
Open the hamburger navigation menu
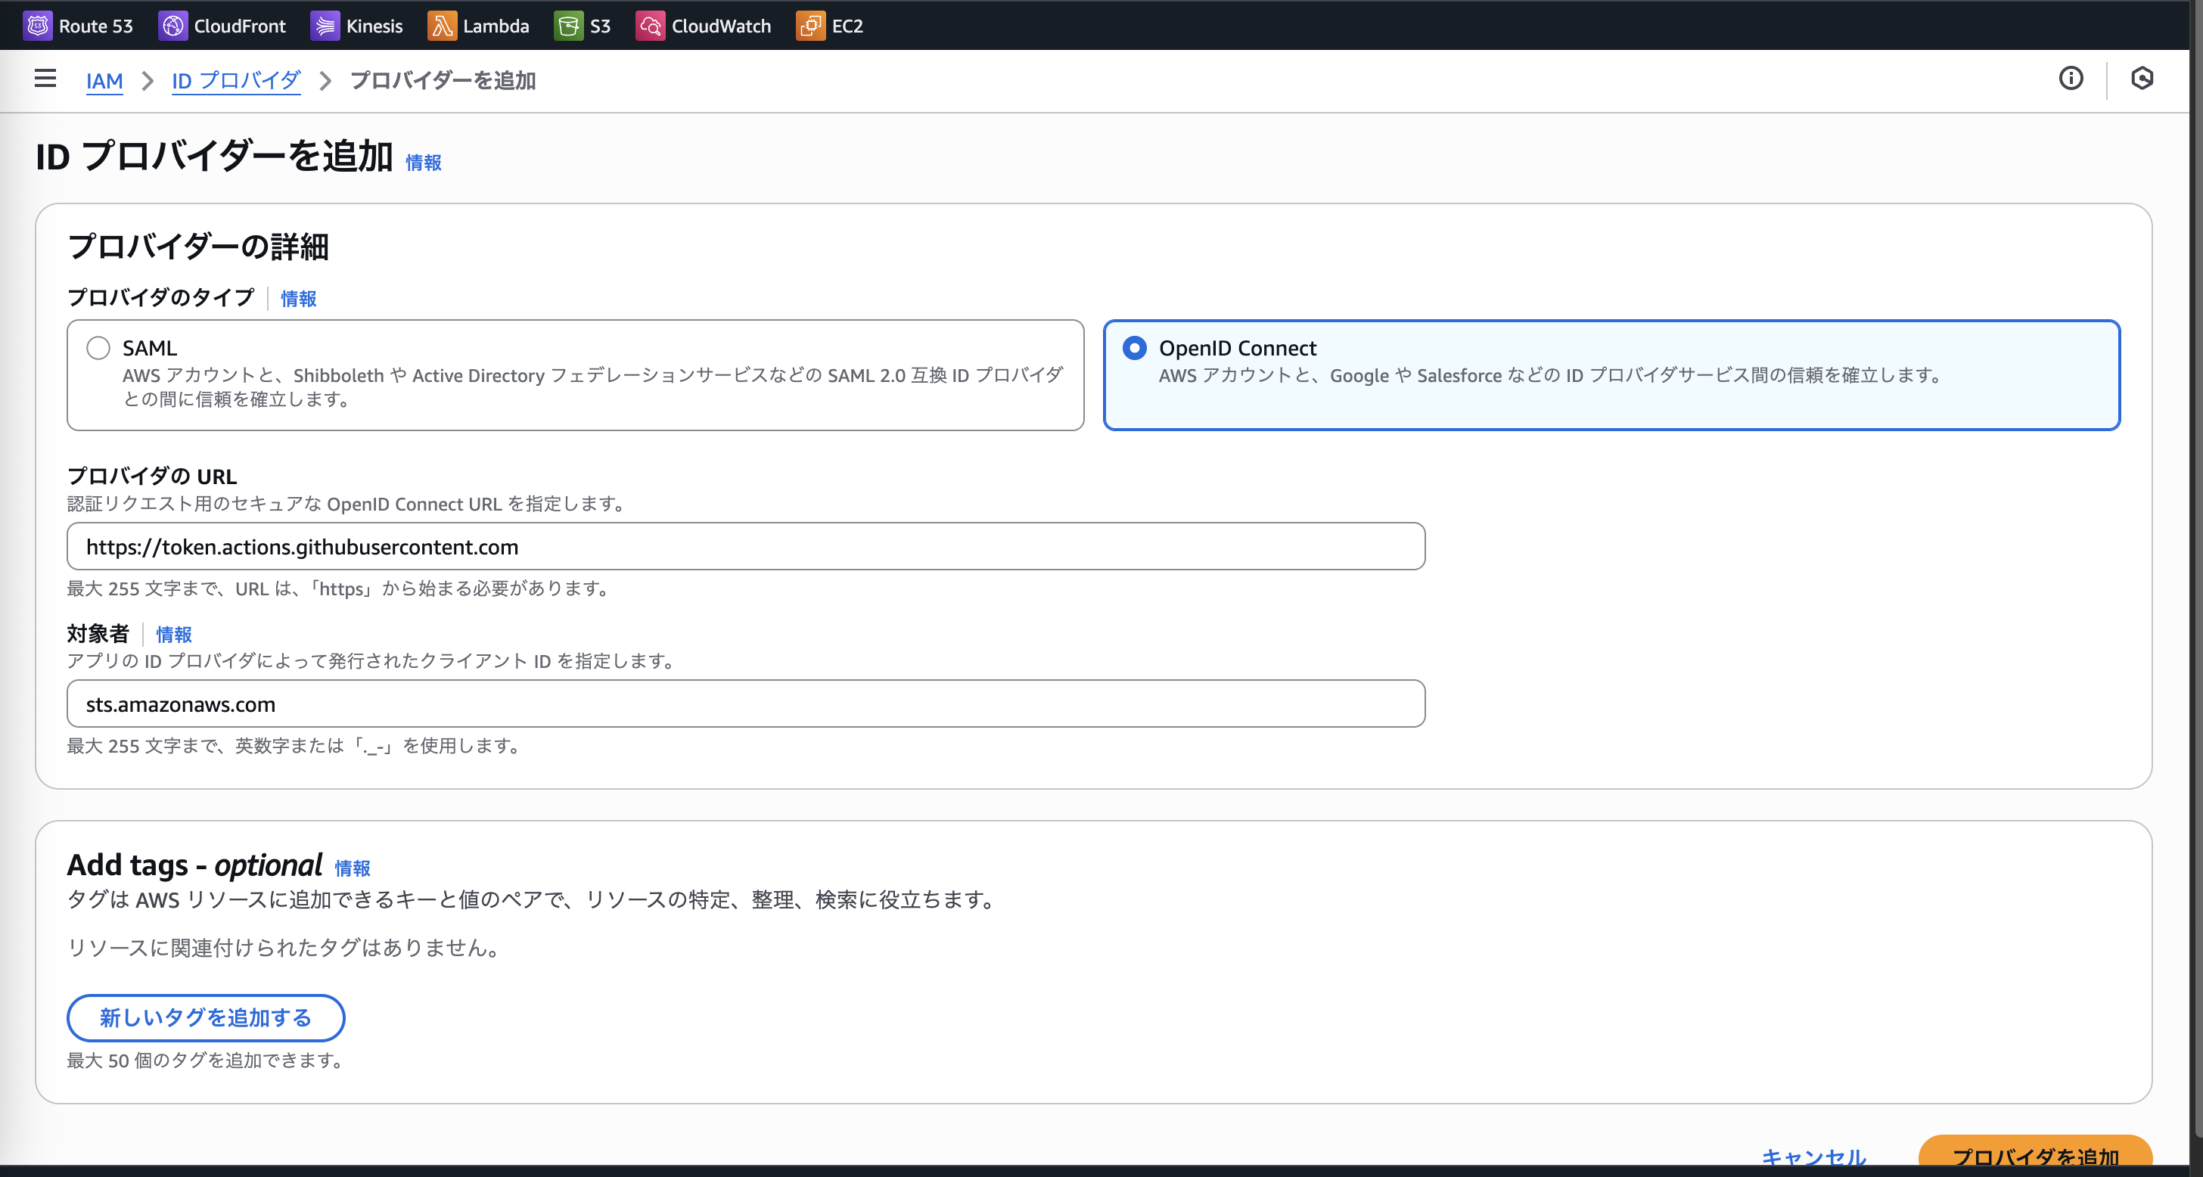pos(45,79)
